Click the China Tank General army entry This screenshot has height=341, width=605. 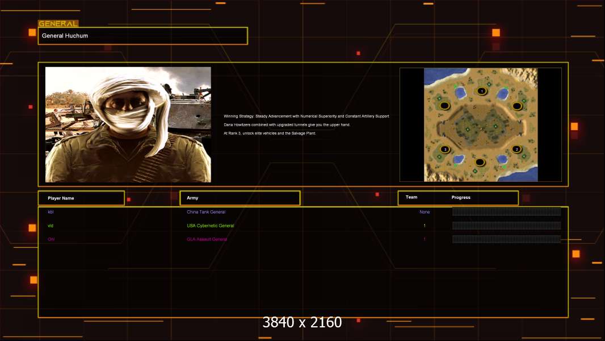click(x=206, y=212)
